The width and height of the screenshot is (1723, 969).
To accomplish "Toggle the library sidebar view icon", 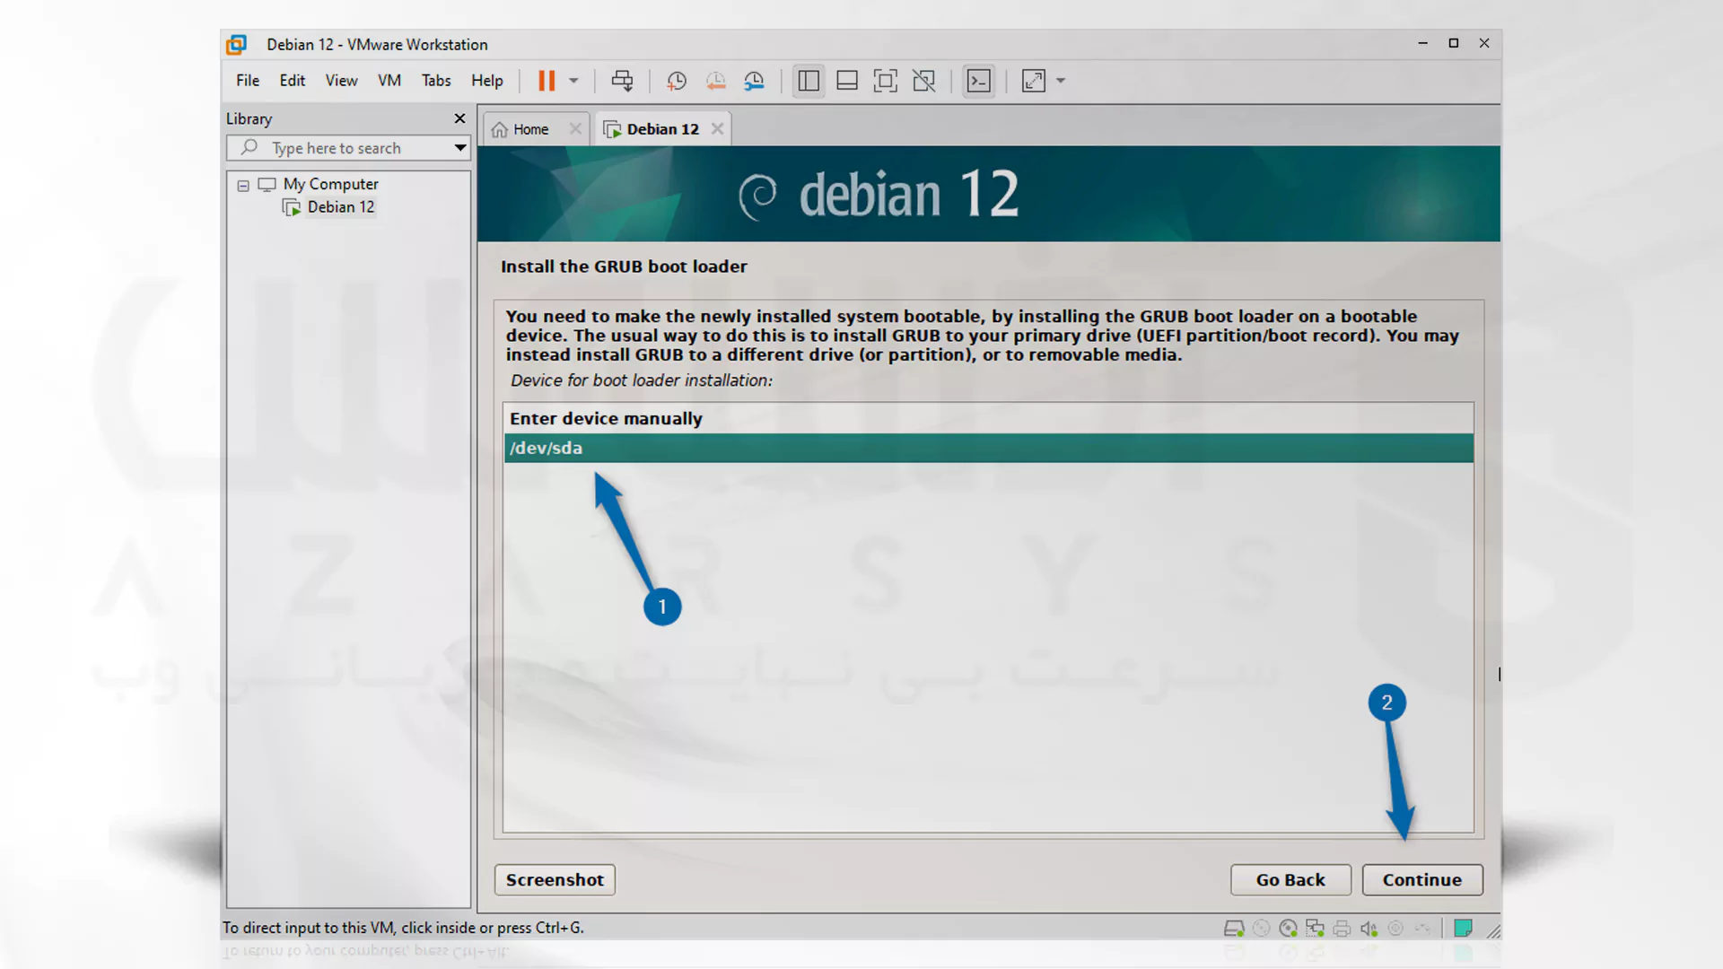I will tap(809, 81).
